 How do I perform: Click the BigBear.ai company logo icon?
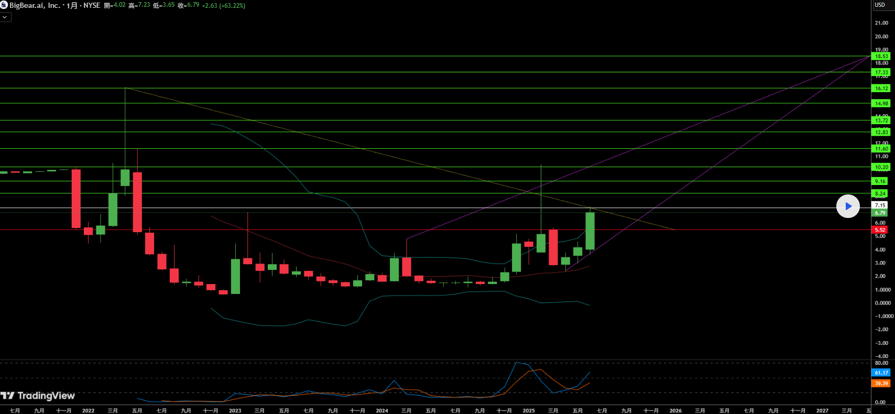tap(4, 5)
